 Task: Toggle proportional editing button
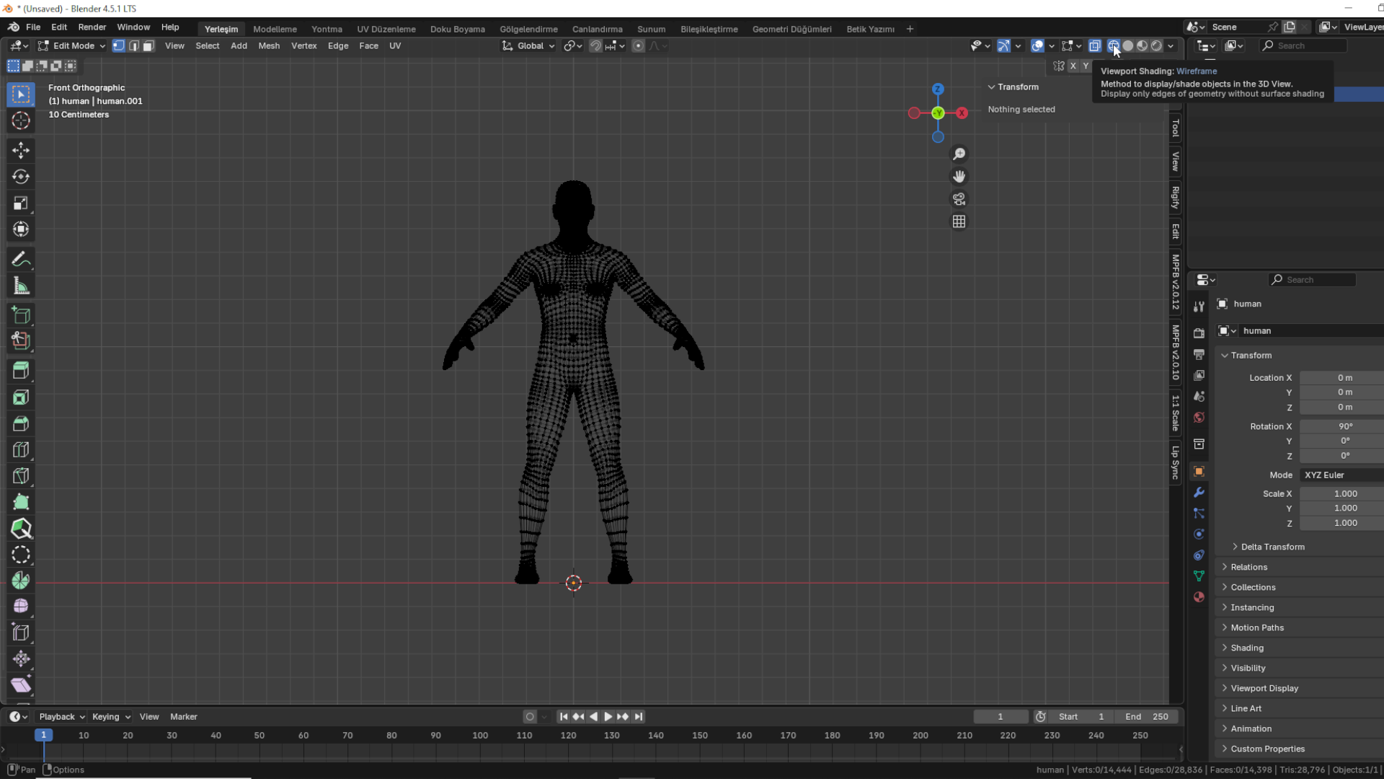(x=638, y=45)
